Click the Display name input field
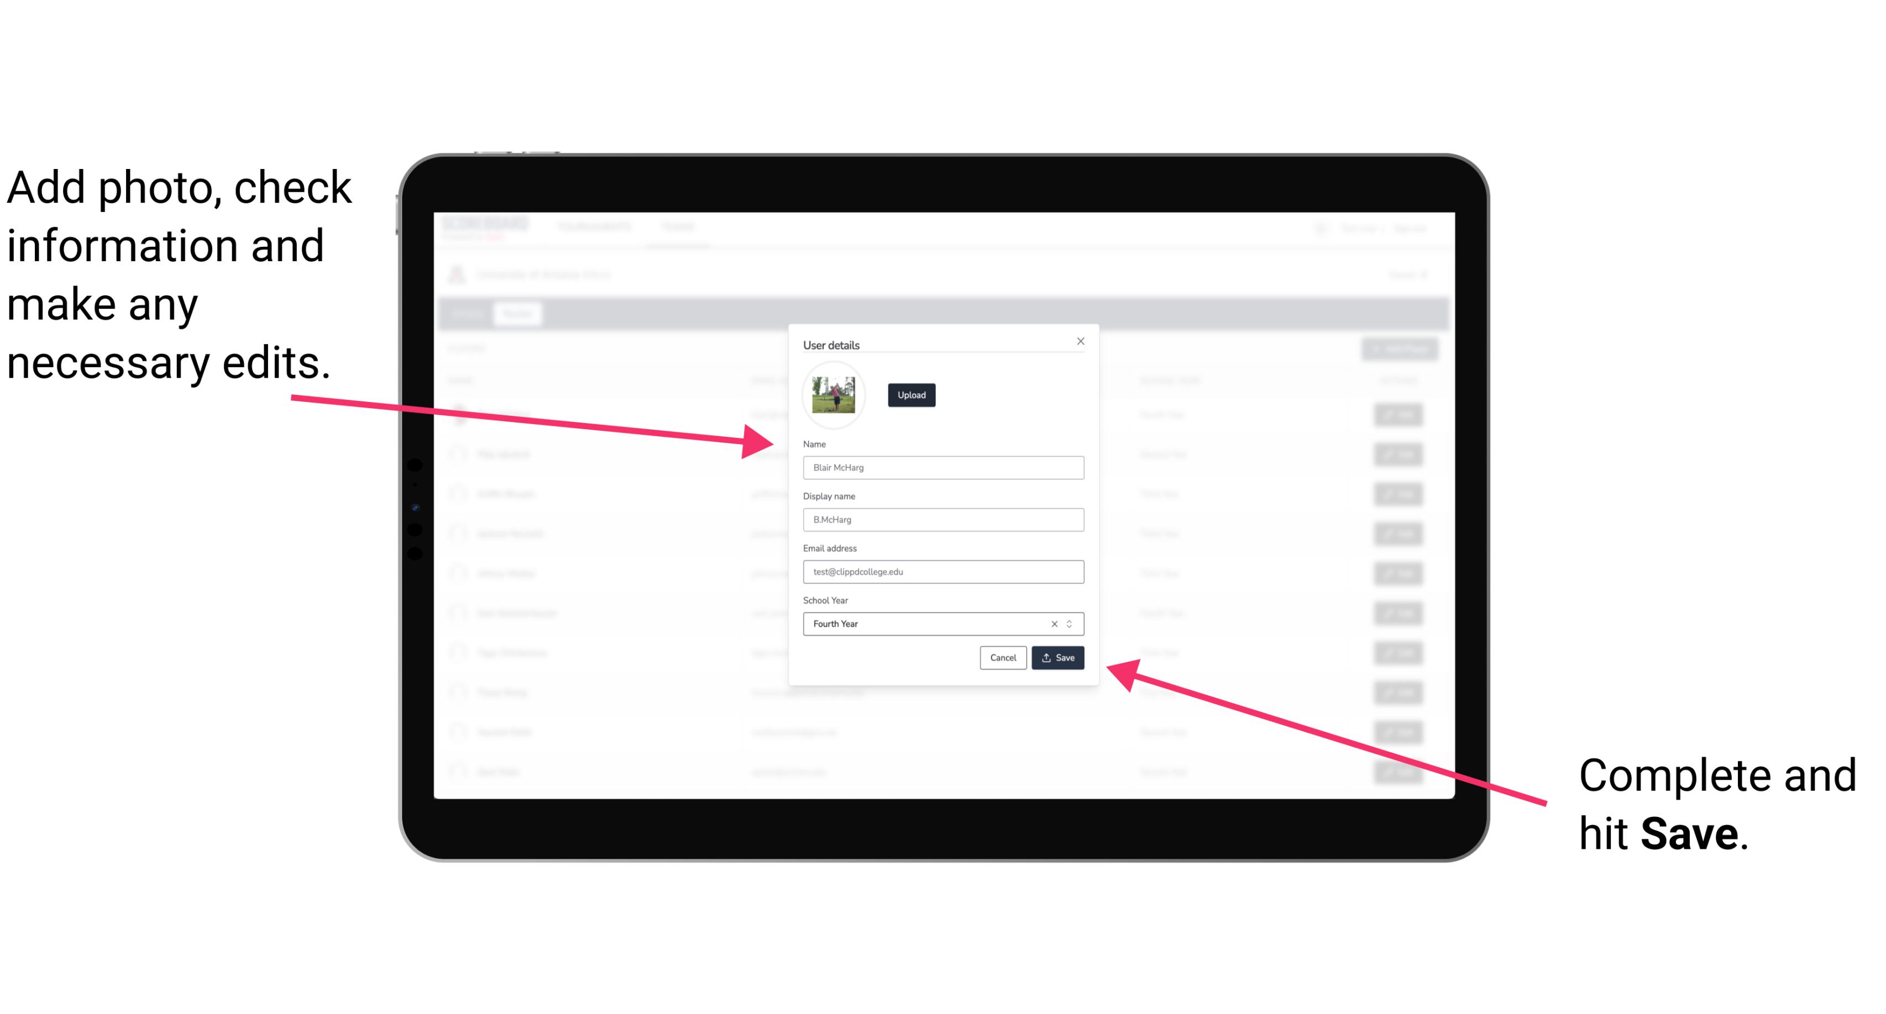The height and width of the screenshot is (1014, 1886). [941, 520]
